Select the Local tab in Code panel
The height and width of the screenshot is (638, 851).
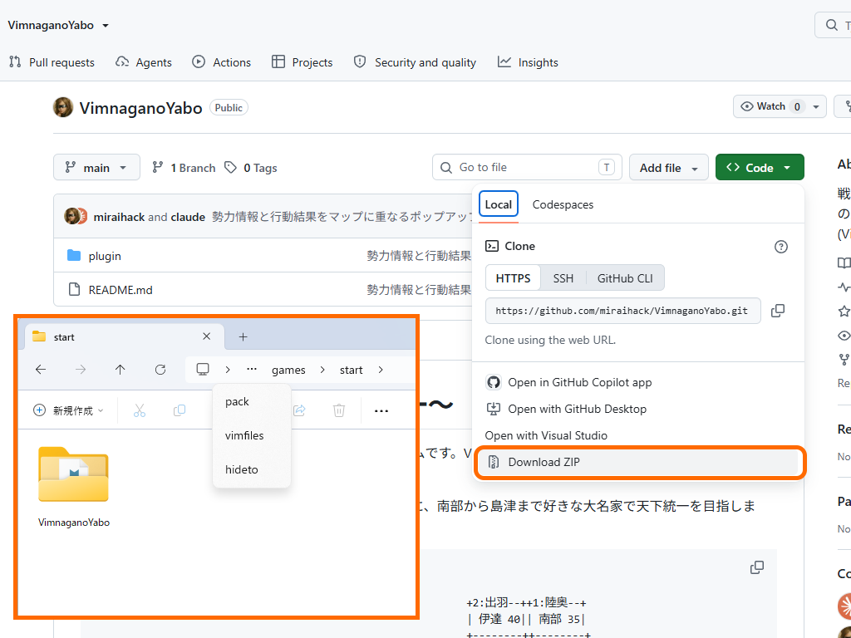[x=499, y=204]
